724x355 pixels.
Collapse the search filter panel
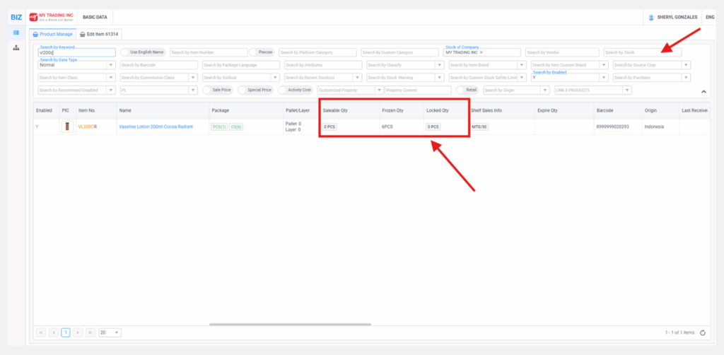tap(703, 92)
